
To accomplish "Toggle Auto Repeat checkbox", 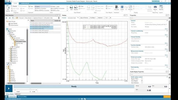I will tap(142, 81).
